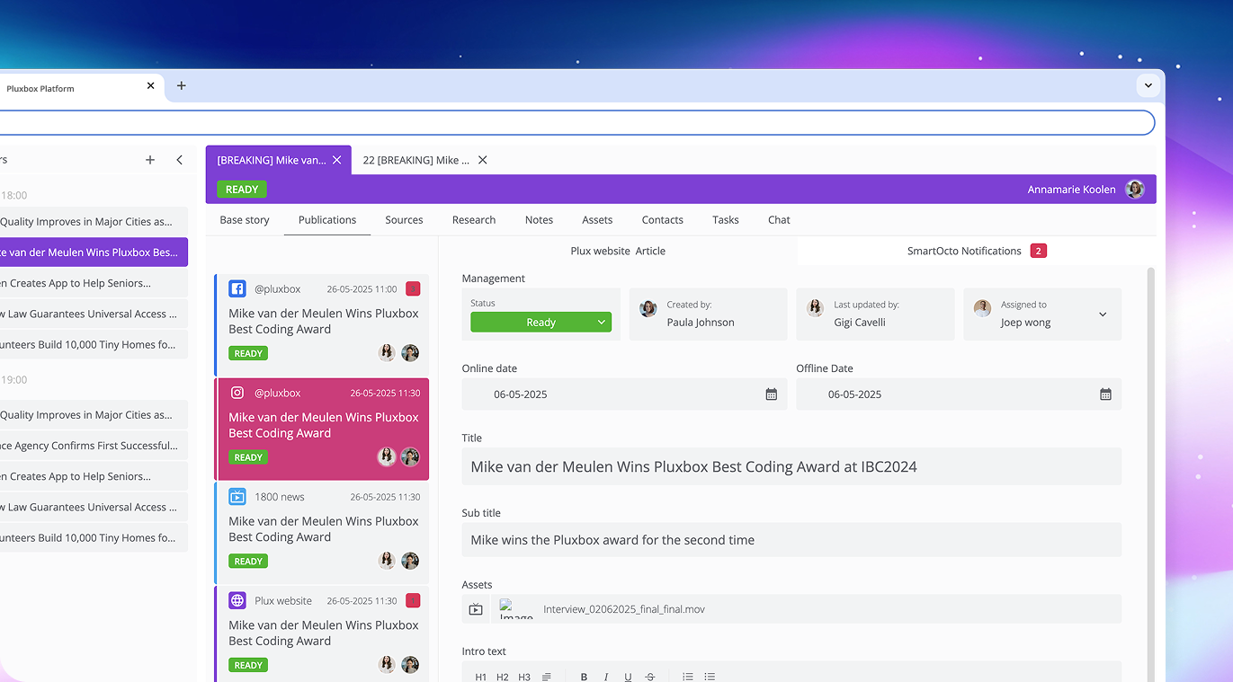
Task: Toggle underline formatting in Intro text
Action: click(628, 677)
